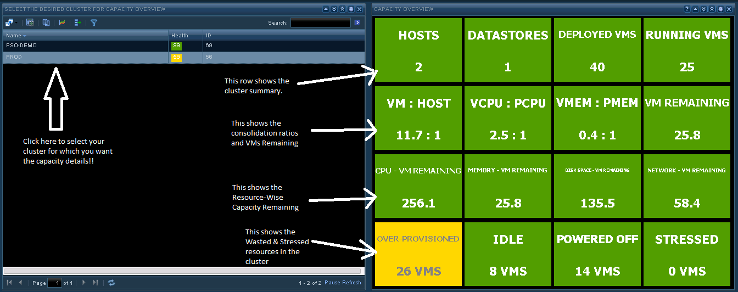Collapse Capacity Overview widget with double-down arrows
Viewport: 738px width, 292px height.
point(703,9)
